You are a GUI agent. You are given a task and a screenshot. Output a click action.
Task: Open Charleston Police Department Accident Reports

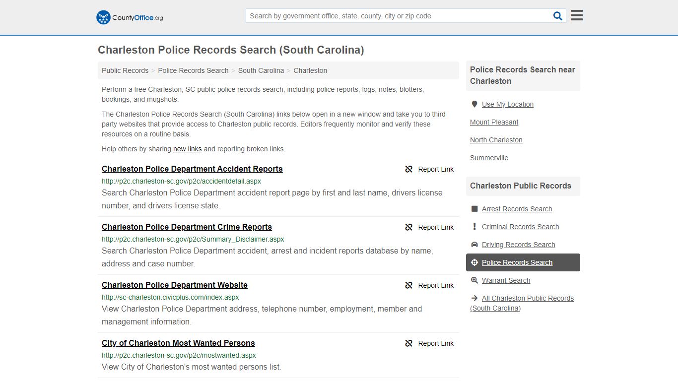pos(192,169)
